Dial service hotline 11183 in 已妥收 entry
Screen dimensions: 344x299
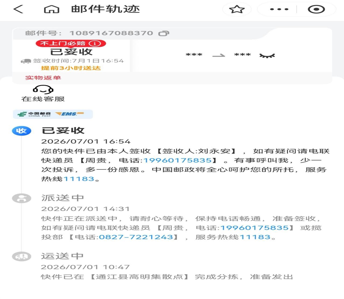[x=79, y=179]
